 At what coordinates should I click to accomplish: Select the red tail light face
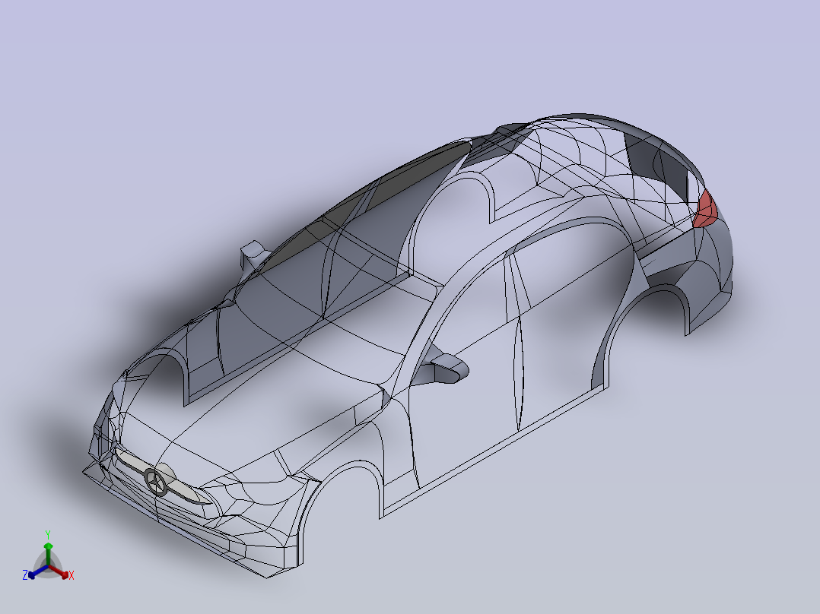[705, 210]
